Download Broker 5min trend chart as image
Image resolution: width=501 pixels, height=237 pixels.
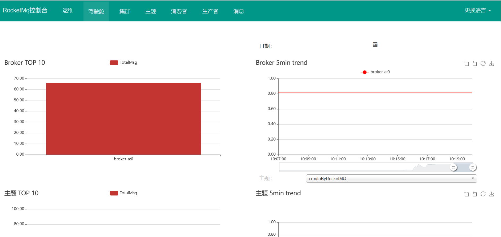[x=491, y=64]
